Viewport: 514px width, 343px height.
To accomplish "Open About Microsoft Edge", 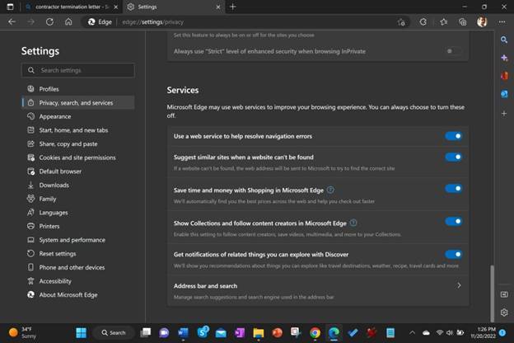I will point(78,295).
